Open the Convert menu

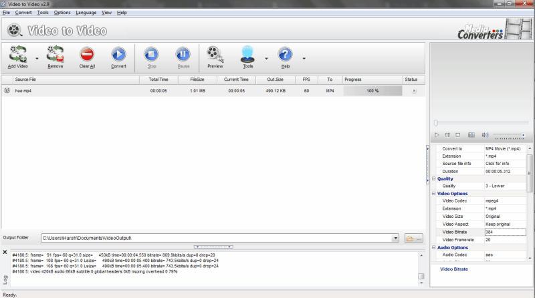pyautogui.click(x=23, y=13)
